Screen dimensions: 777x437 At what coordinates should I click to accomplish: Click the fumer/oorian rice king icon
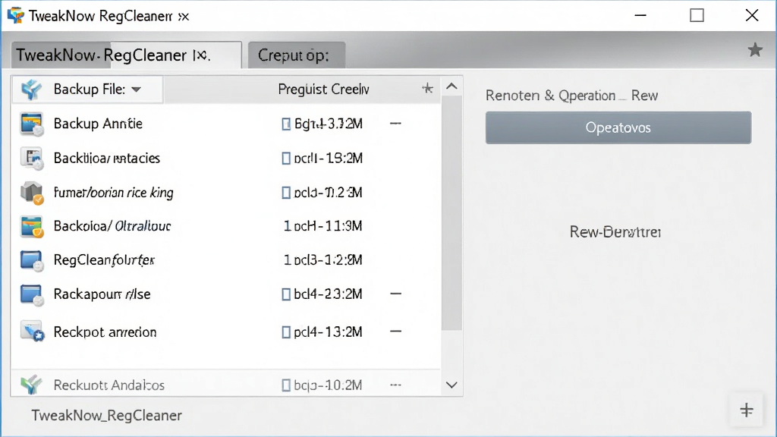(32, 192)
